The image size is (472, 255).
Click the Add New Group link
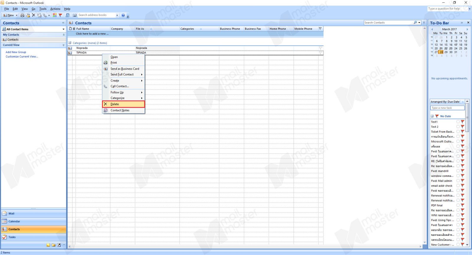16,52
